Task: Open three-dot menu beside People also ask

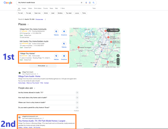Action: (x=35, y=88)
